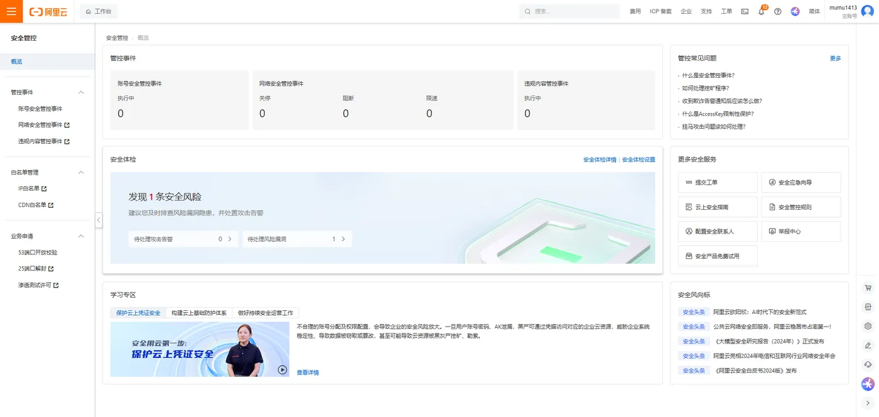Switch to the 构建云上基础防护体系 tab
Viewport: 879px width, 417px height.
tap(199, 312)
